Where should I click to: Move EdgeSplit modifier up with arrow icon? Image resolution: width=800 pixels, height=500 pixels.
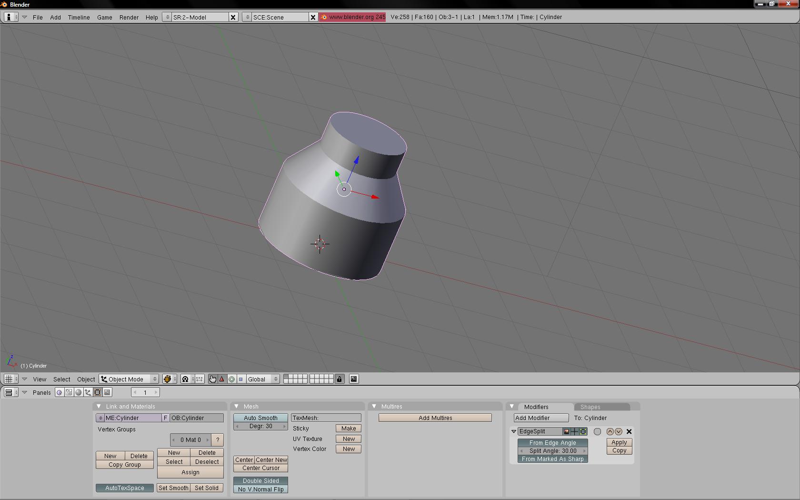(x=610, y=431)
